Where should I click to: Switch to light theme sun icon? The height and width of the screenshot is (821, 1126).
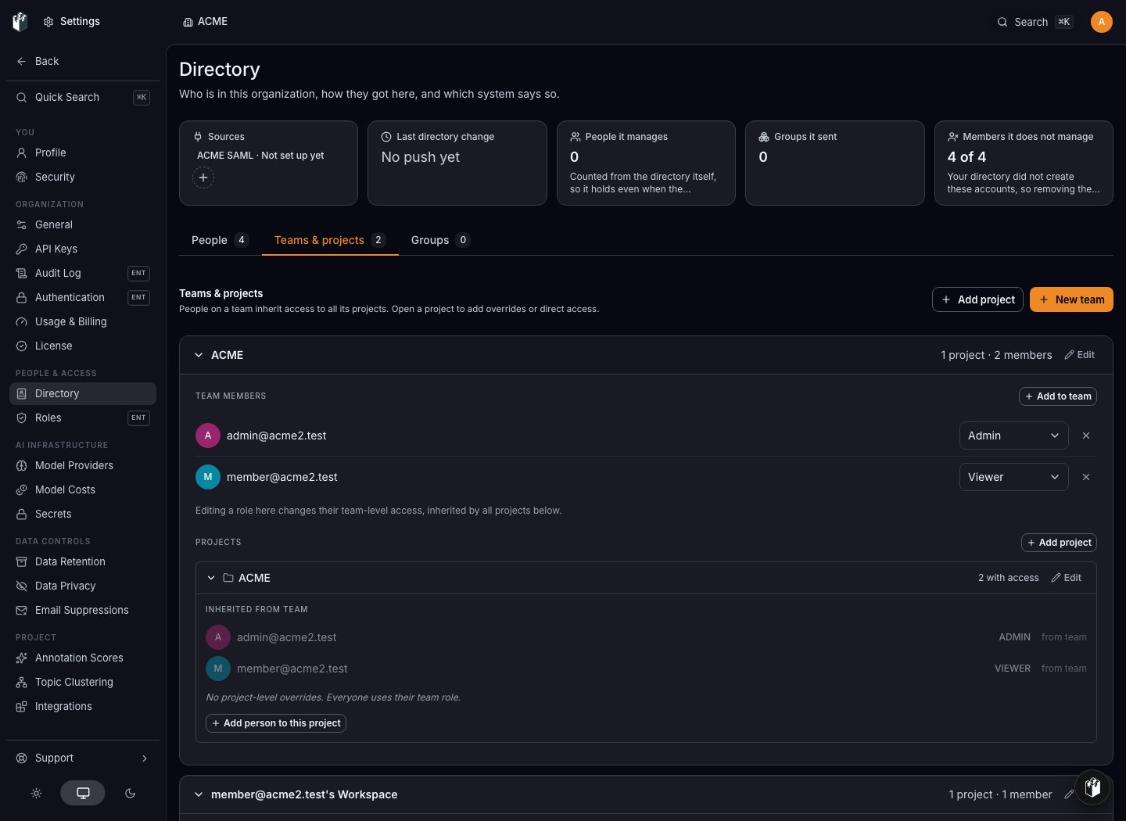pos(36,793)
